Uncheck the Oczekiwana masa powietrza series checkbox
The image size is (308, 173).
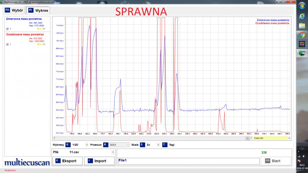7,44
